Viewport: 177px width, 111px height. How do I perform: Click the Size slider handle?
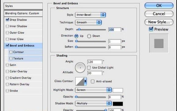77,41
